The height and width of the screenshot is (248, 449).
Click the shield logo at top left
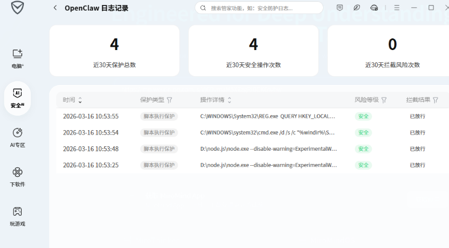coord(17,8)
